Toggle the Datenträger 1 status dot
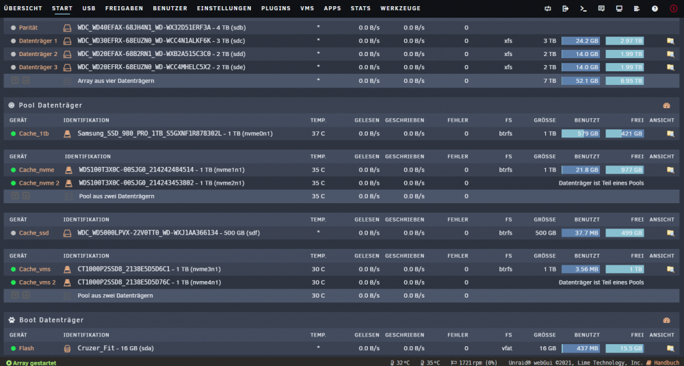684x366 pixels. tap(13, 41)
